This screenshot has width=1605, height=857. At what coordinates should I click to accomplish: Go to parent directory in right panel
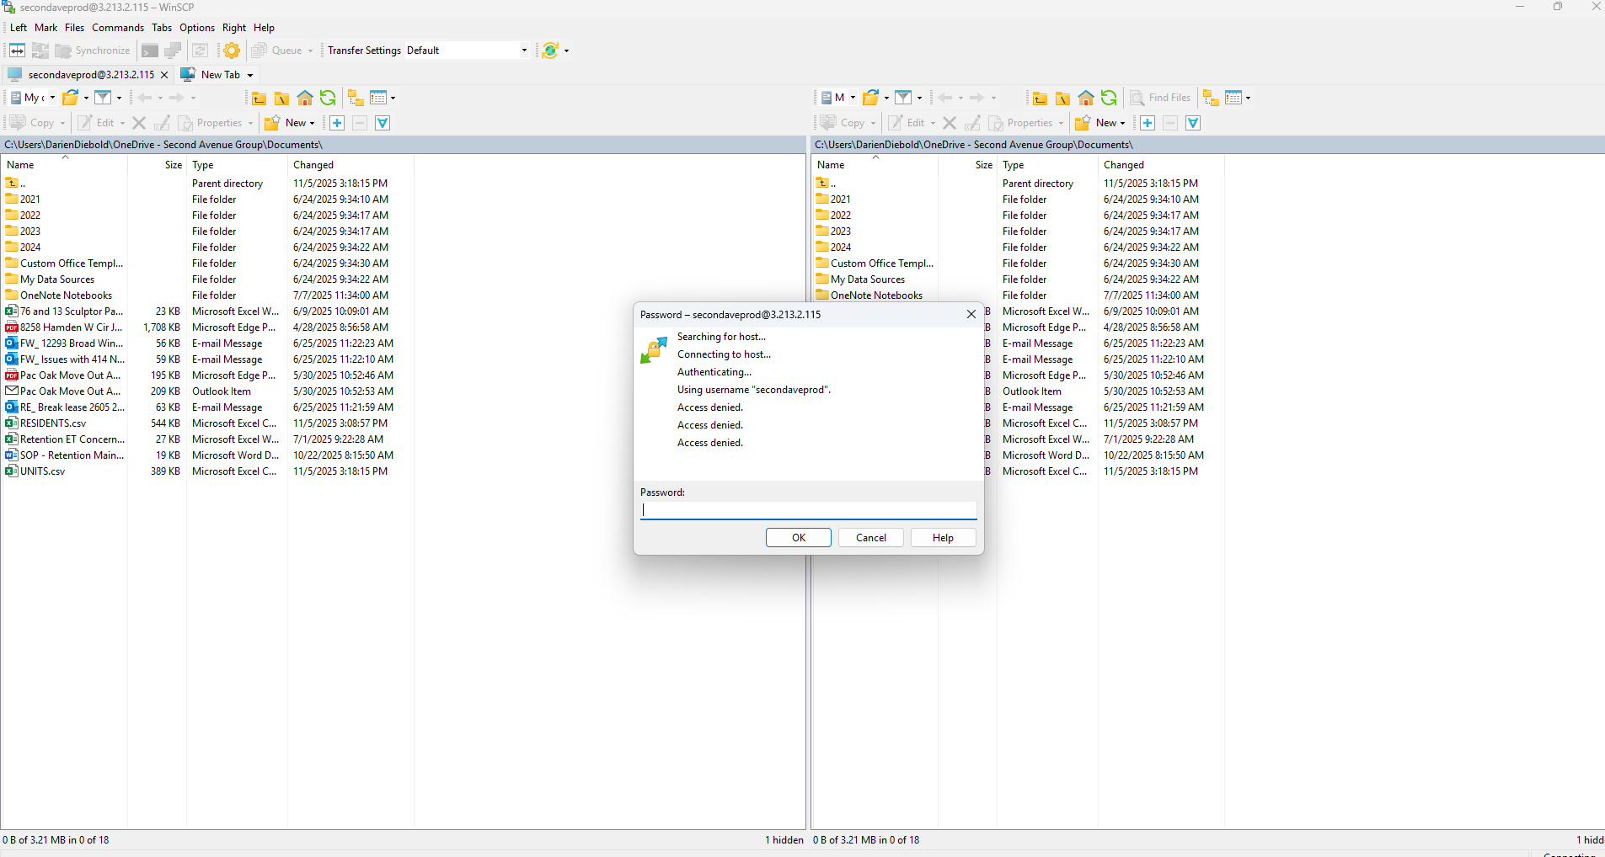click(x=1041, y=98)
